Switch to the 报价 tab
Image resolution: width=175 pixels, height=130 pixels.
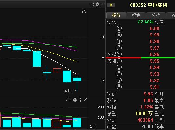pyautogui.click(x=116, y=15)
